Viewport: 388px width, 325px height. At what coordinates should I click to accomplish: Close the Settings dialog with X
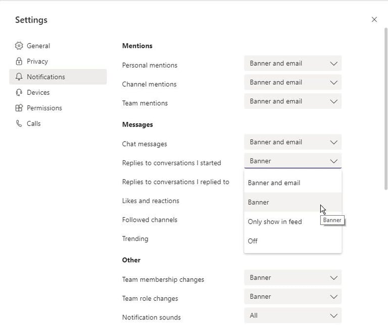[374, 20]
